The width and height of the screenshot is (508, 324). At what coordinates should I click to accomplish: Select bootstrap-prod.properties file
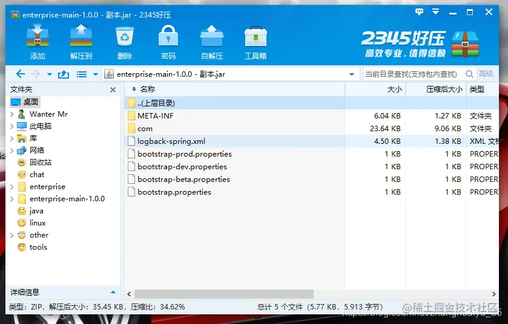[x=312, y=154]
